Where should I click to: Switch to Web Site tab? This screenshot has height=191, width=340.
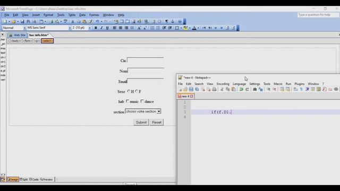pos(18,35)
